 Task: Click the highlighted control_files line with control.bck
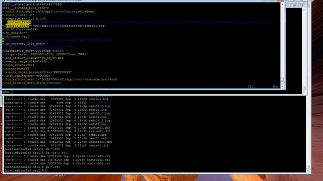pyautogui.click(x=54, y=26)
